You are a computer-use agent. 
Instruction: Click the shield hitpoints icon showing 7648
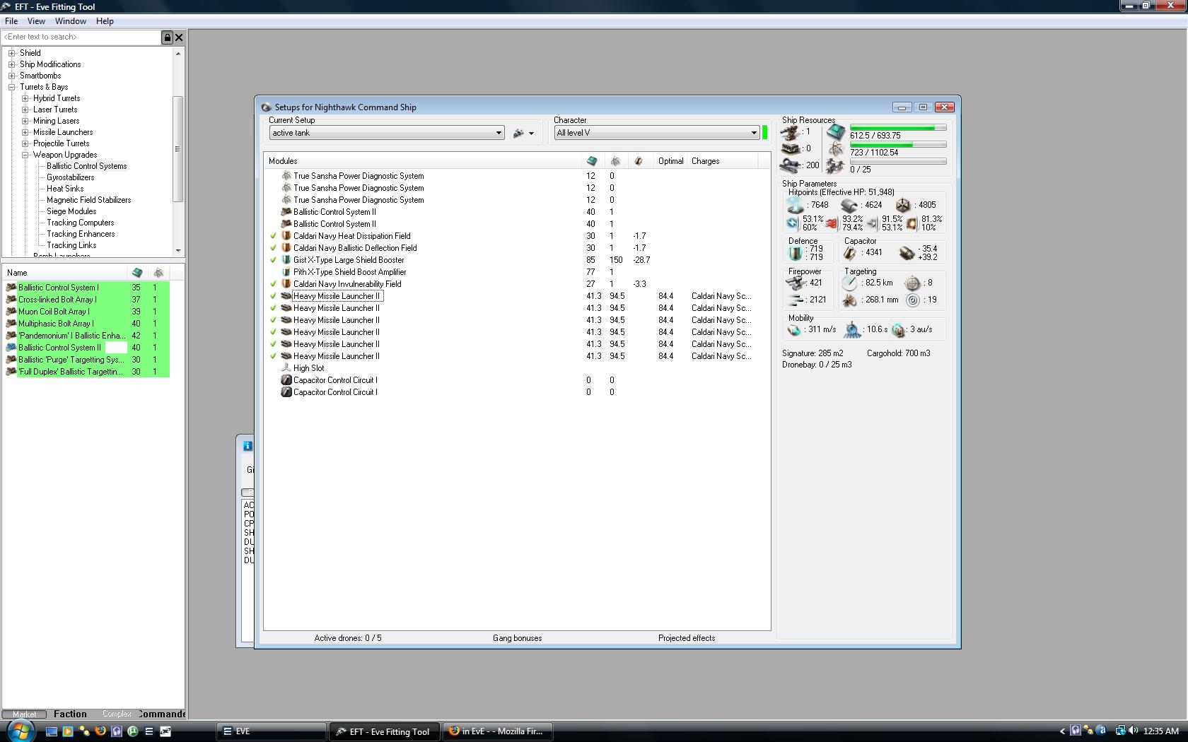[x=796, y=205]
